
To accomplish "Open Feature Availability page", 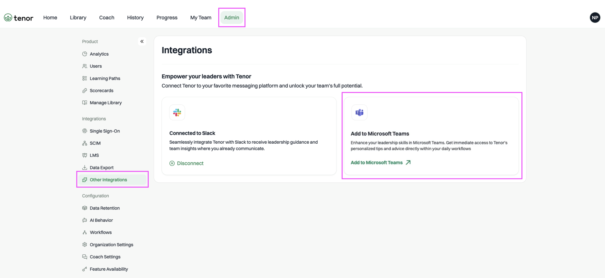I will [x=112, y=269].
